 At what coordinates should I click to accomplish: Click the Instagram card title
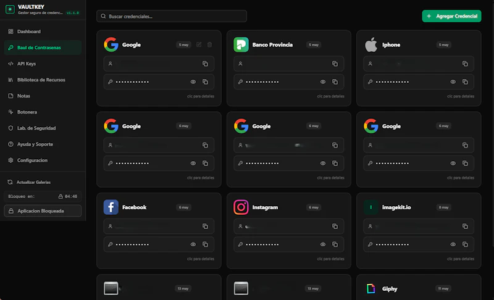click(265, 207)
